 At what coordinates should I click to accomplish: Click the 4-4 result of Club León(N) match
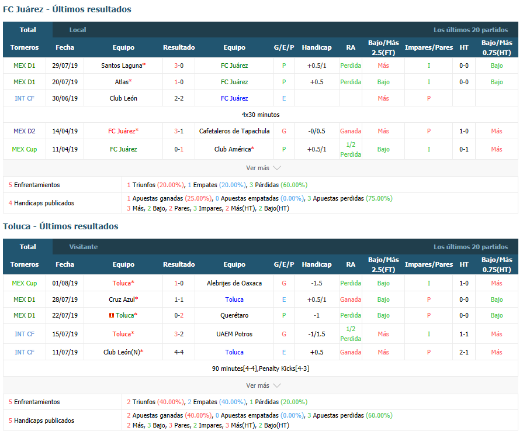(x=179, y=352)
